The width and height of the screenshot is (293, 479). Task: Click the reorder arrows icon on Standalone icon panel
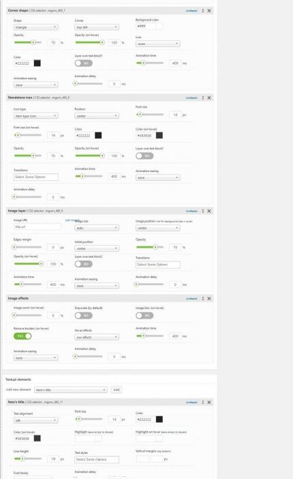[203, 98]
